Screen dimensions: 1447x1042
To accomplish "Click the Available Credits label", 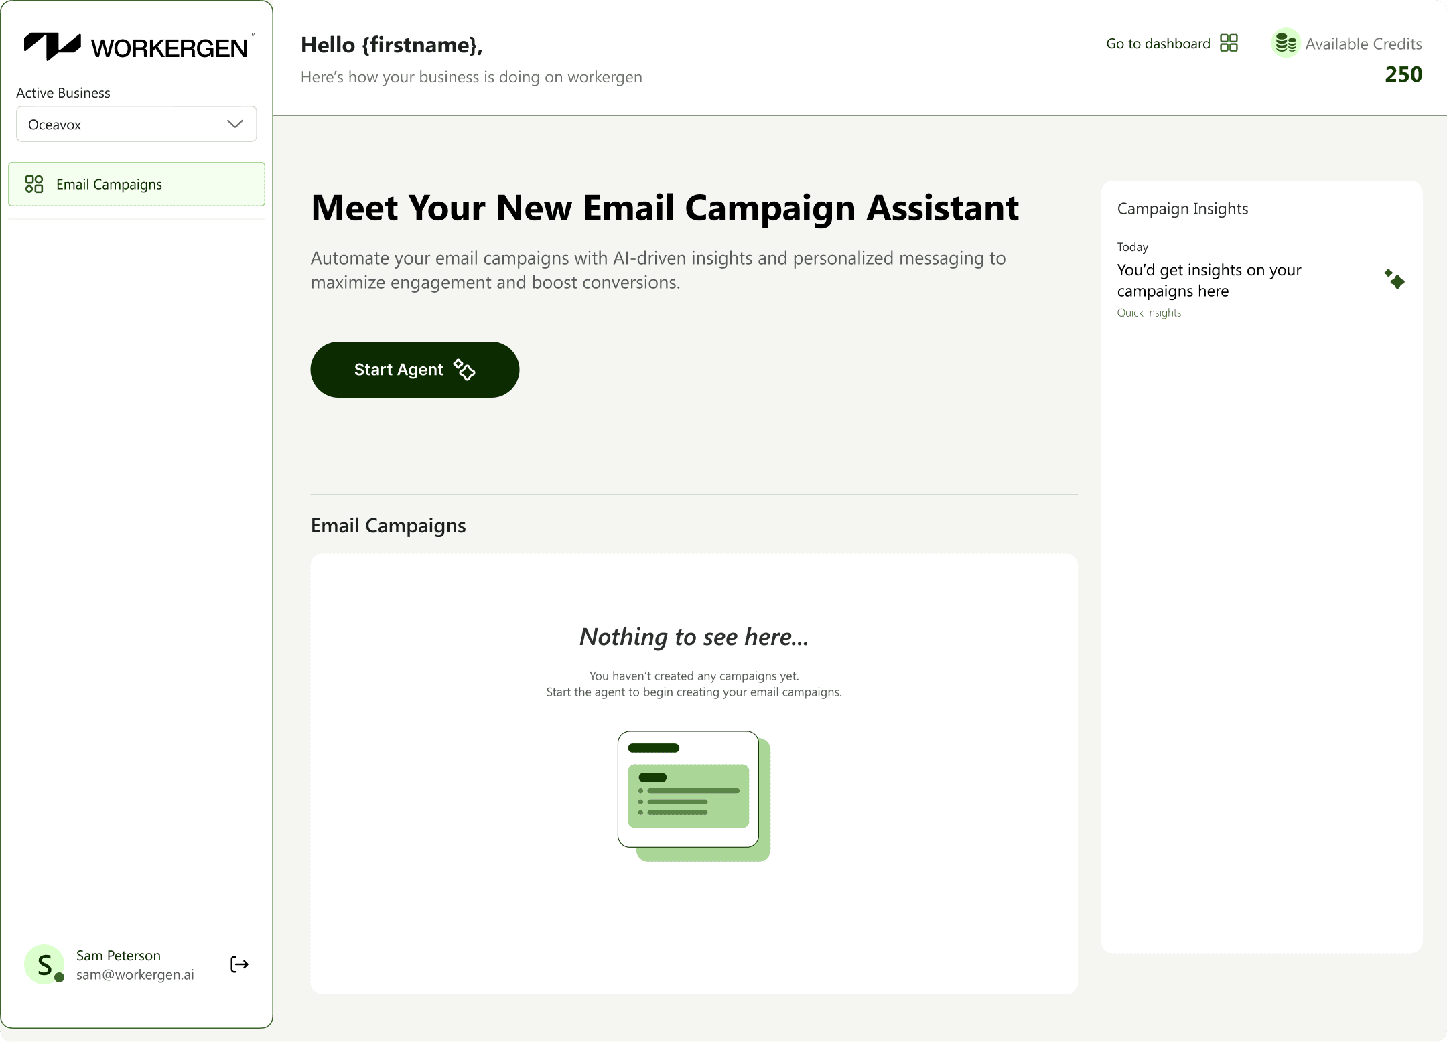I will [x=1363, y=44].
